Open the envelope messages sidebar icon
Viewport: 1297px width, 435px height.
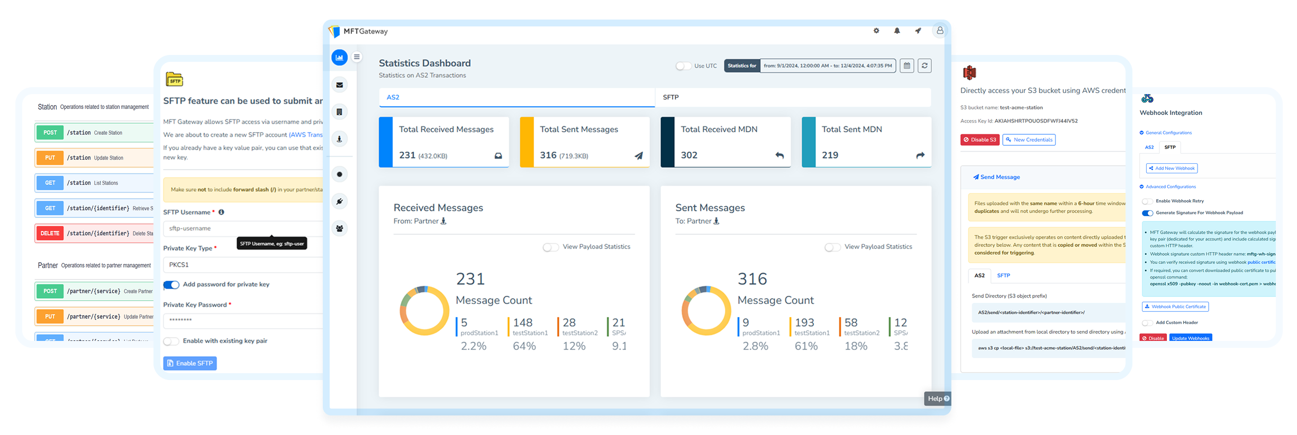click(x=340, y=85)
